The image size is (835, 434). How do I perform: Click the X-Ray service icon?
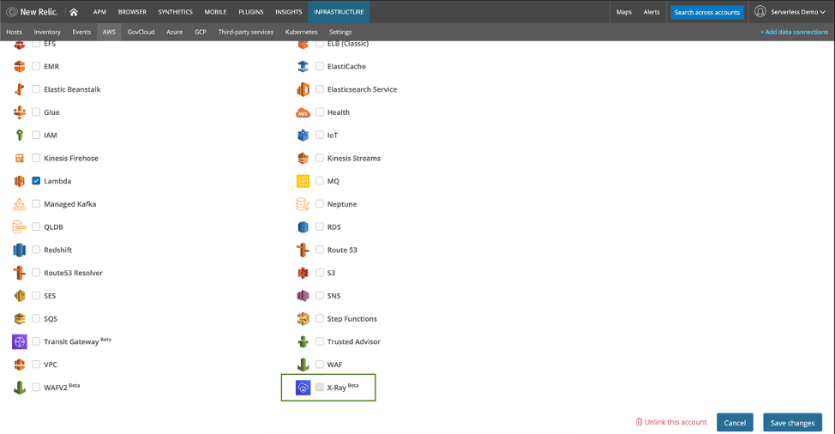(x=303, y=388)
